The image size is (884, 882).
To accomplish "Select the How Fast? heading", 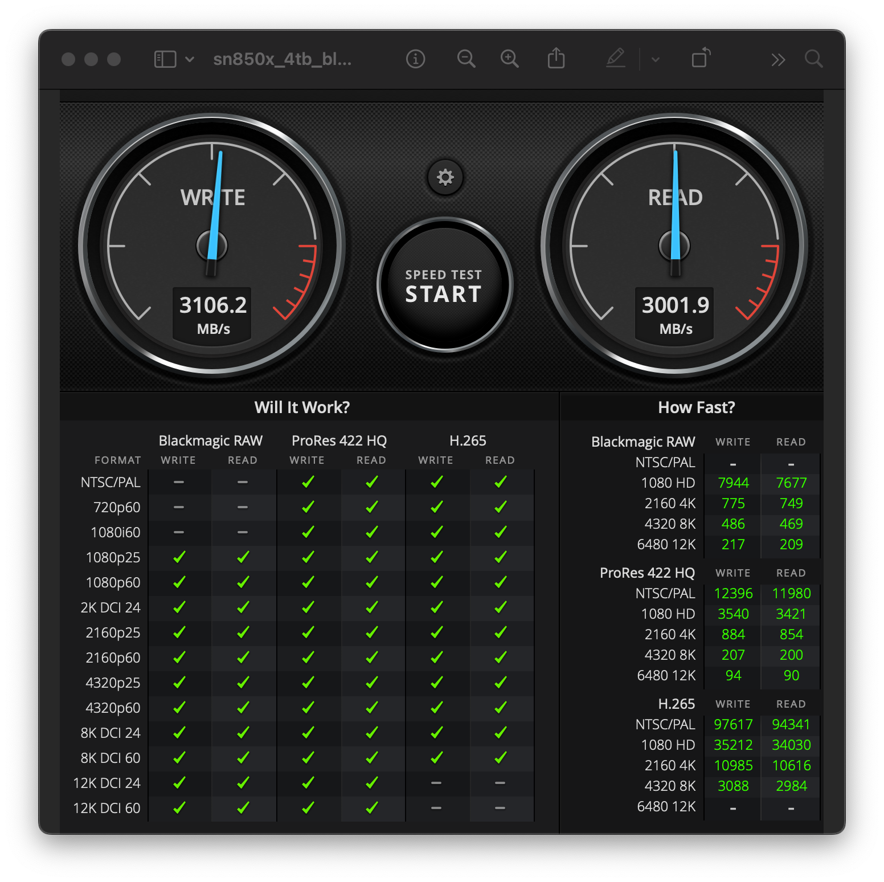I will tap(697, 407).
